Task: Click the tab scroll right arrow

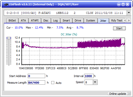Action: coord(129,20)
